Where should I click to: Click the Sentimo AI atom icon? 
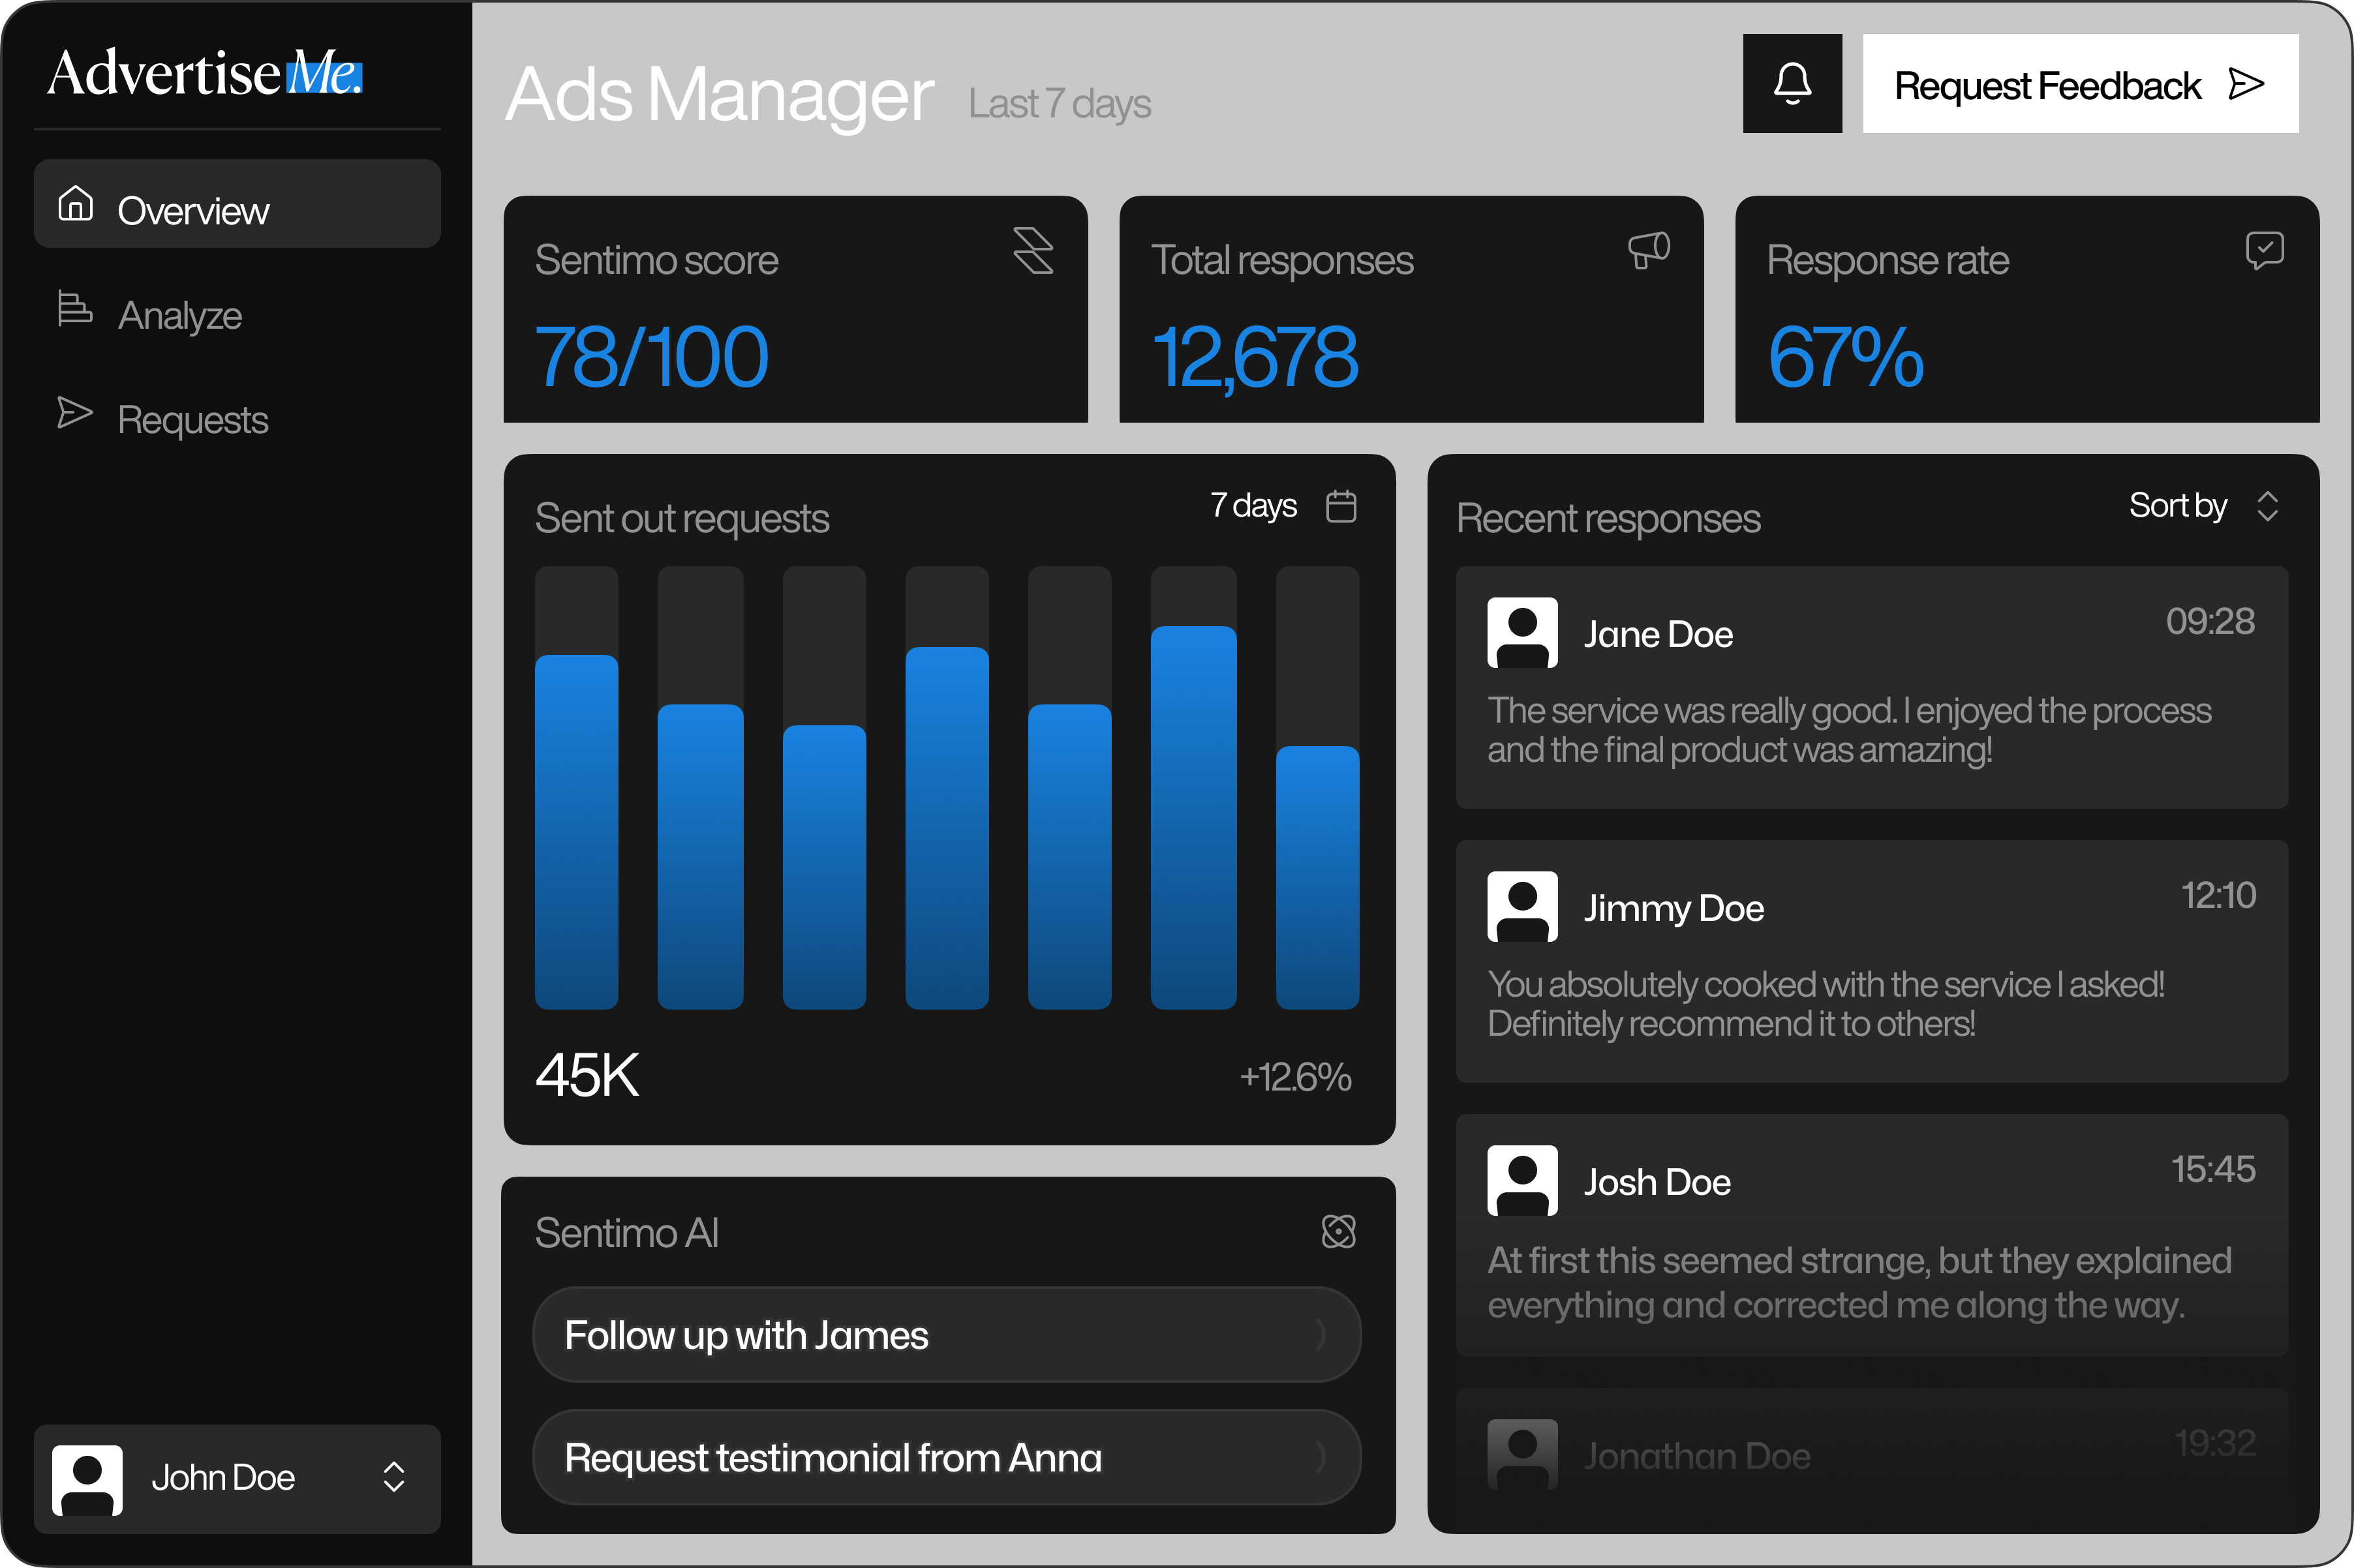click(x=1338, y=1231)
